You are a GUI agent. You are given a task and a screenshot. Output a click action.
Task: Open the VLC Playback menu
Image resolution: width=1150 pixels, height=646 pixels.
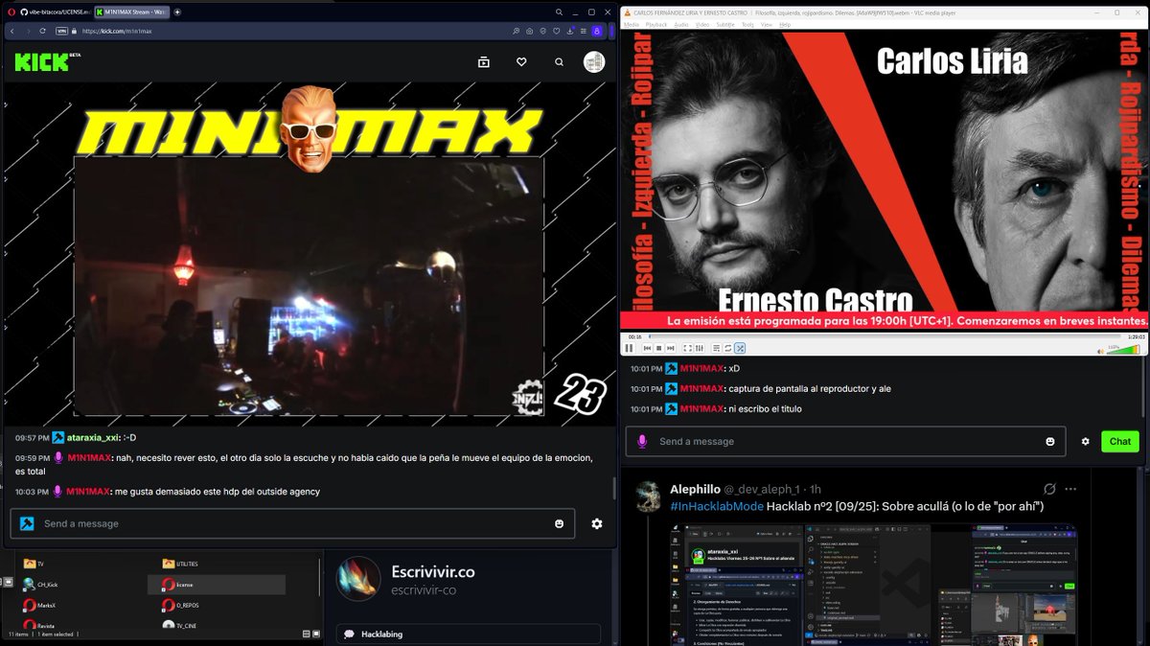pyautogui.click(x=656, y=24)
